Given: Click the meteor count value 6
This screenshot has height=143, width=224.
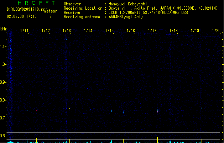Looking at the screenshot, I should click(x=51, y=16).
